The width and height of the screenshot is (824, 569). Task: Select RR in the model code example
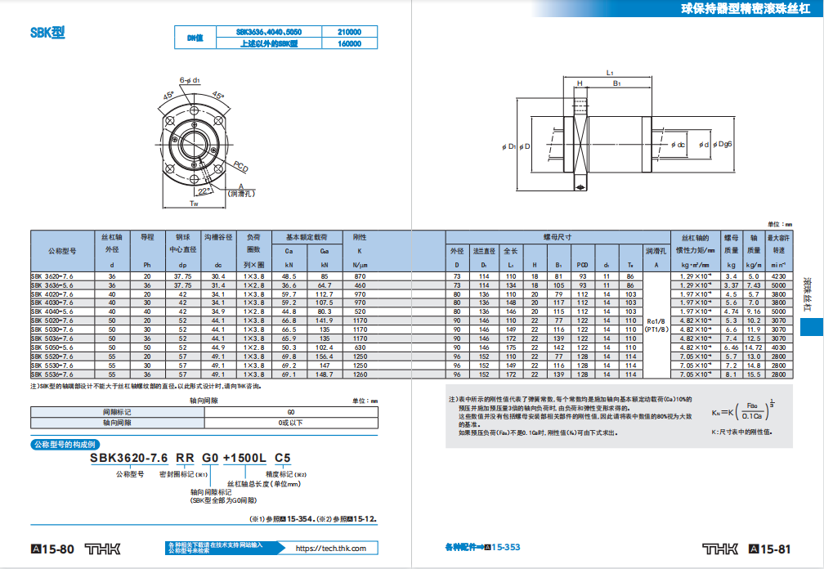tap(185, 458)
